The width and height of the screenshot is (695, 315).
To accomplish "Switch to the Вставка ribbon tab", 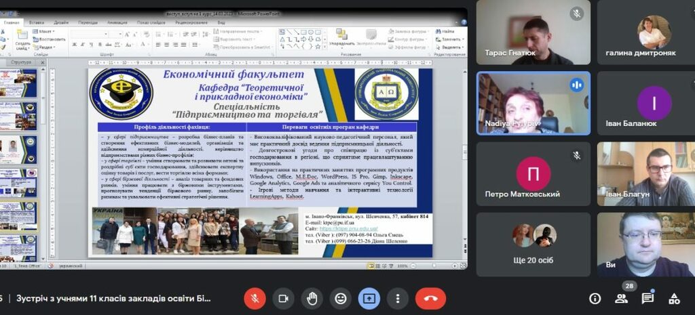I will (x=37, y=22).
